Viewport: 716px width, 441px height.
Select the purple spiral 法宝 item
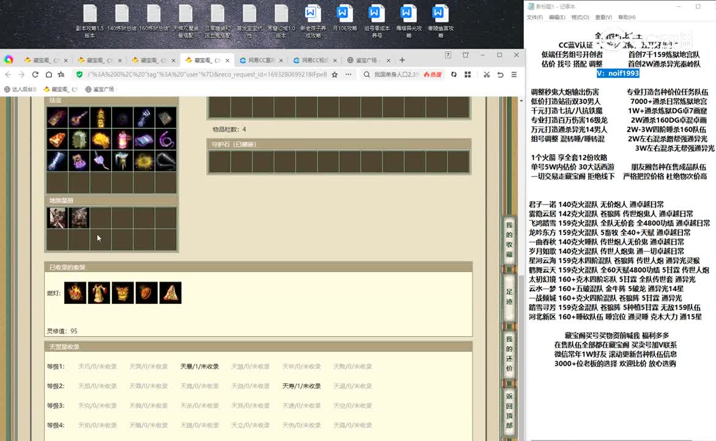coord(165,140)
